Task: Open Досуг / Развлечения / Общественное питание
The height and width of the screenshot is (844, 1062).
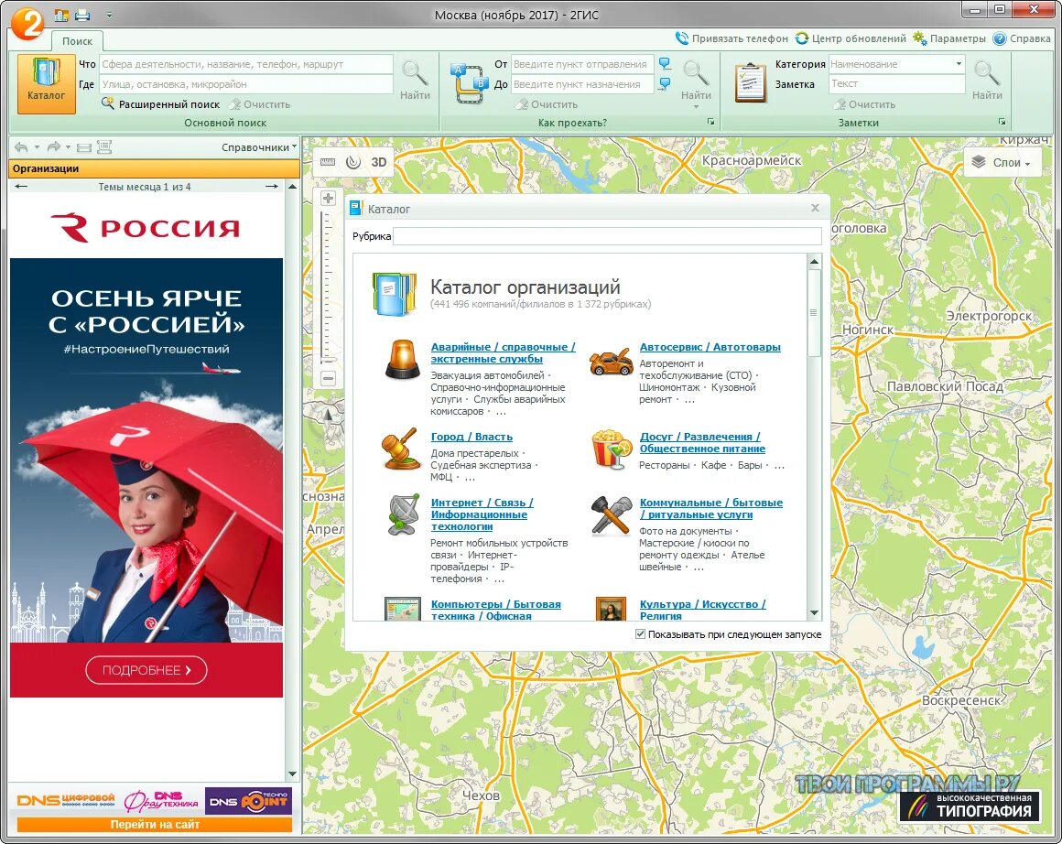Action: pos(702,443)
